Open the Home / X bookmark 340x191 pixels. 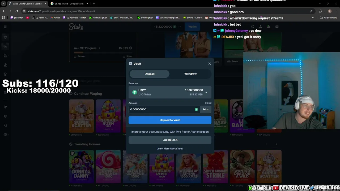coord(40,18)
